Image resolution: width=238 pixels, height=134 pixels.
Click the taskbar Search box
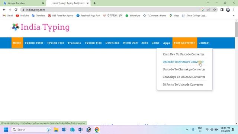point(31,130)
